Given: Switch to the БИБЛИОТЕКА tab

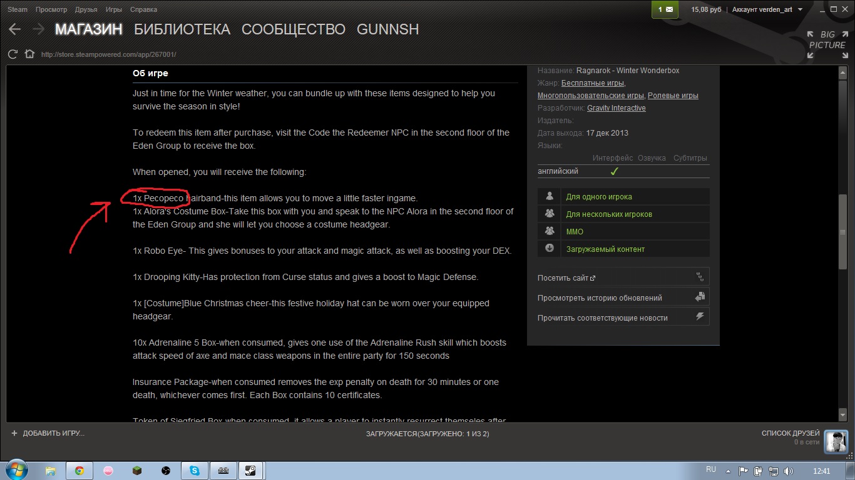Looking at the screenshot, I should (182, 29).
